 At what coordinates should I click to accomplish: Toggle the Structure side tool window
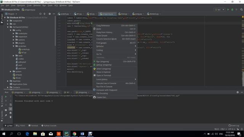coord(2,101)
